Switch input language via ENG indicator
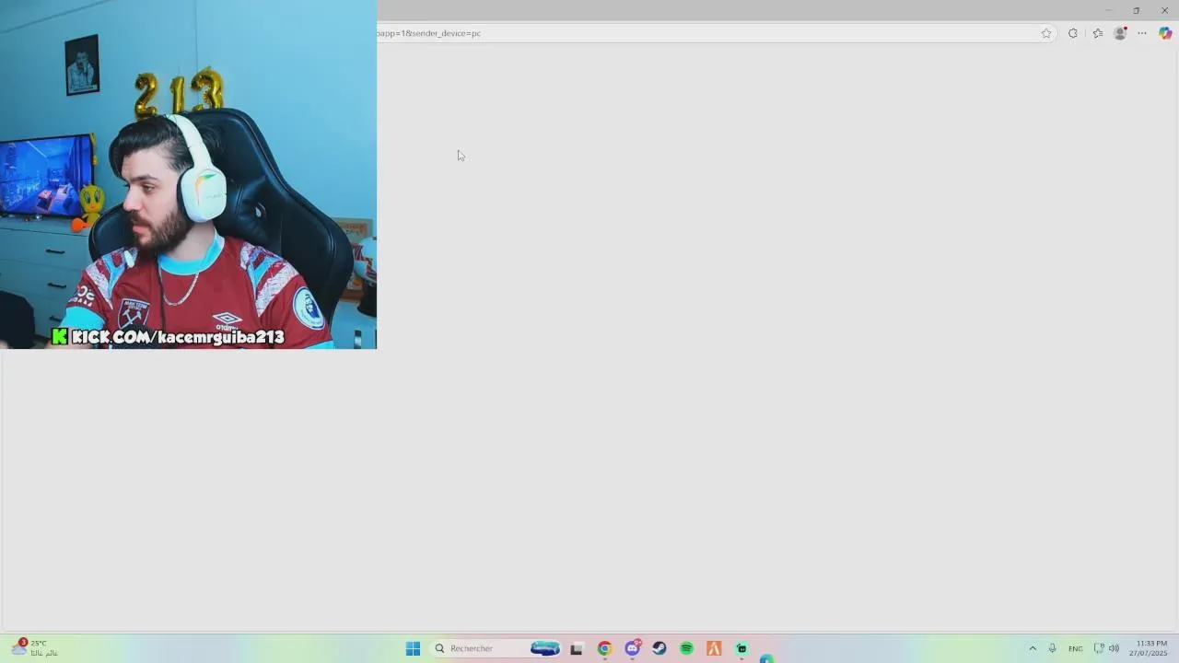This screenshot has height=663, width=1179. (1076, 648)
